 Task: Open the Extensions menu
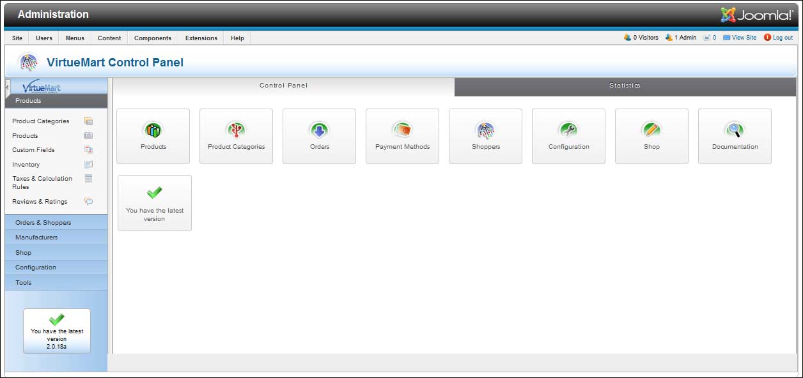point(201,38)
